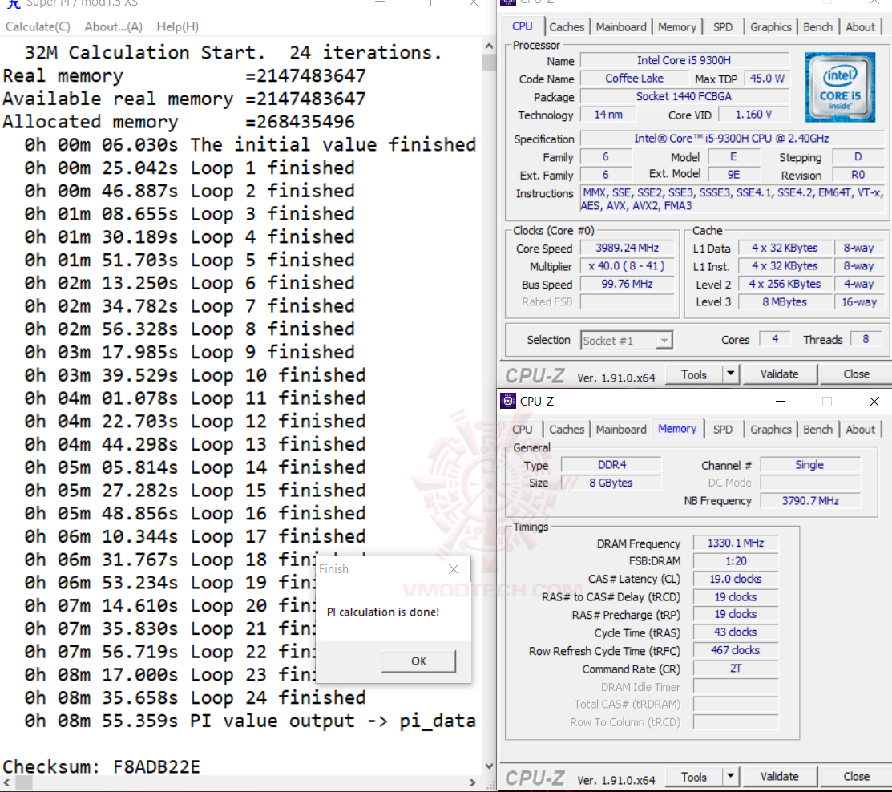Click the Max TDP value 45.0 W
892x792 pixels.
(767, 79)
